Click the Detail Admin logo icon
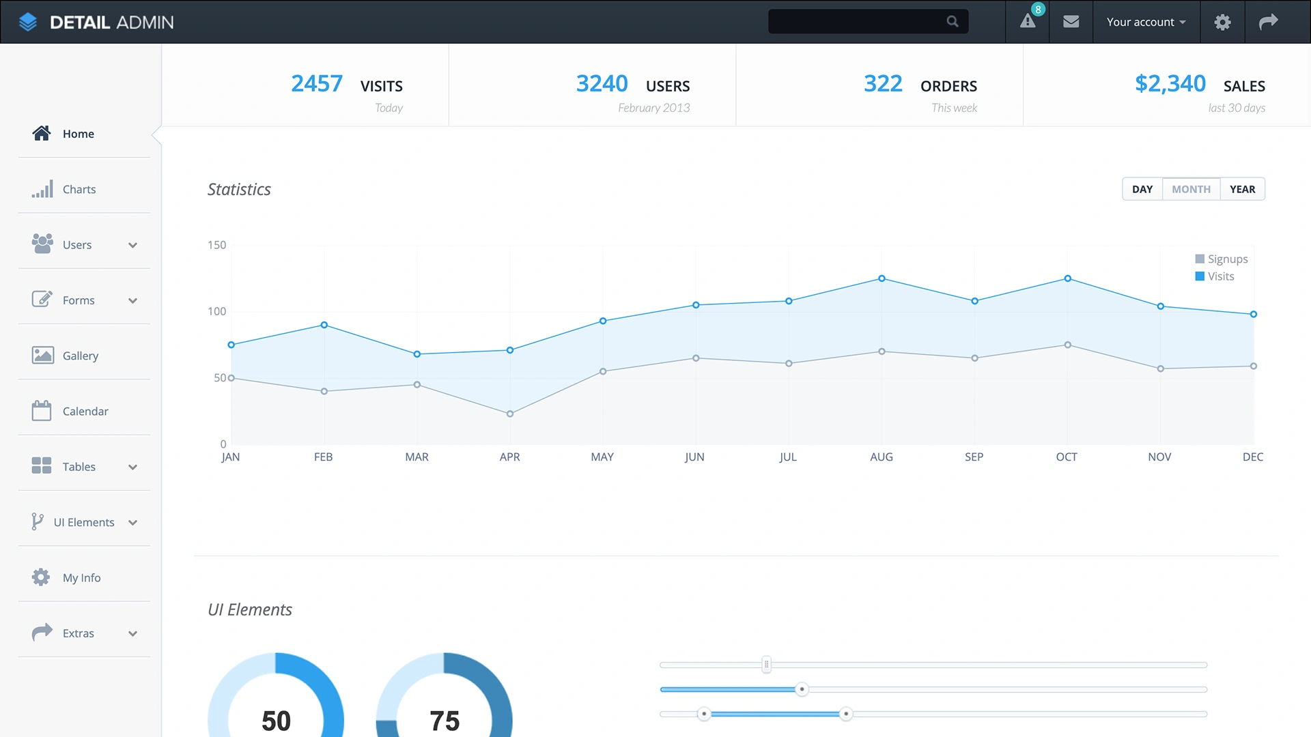 click(28, 21)
